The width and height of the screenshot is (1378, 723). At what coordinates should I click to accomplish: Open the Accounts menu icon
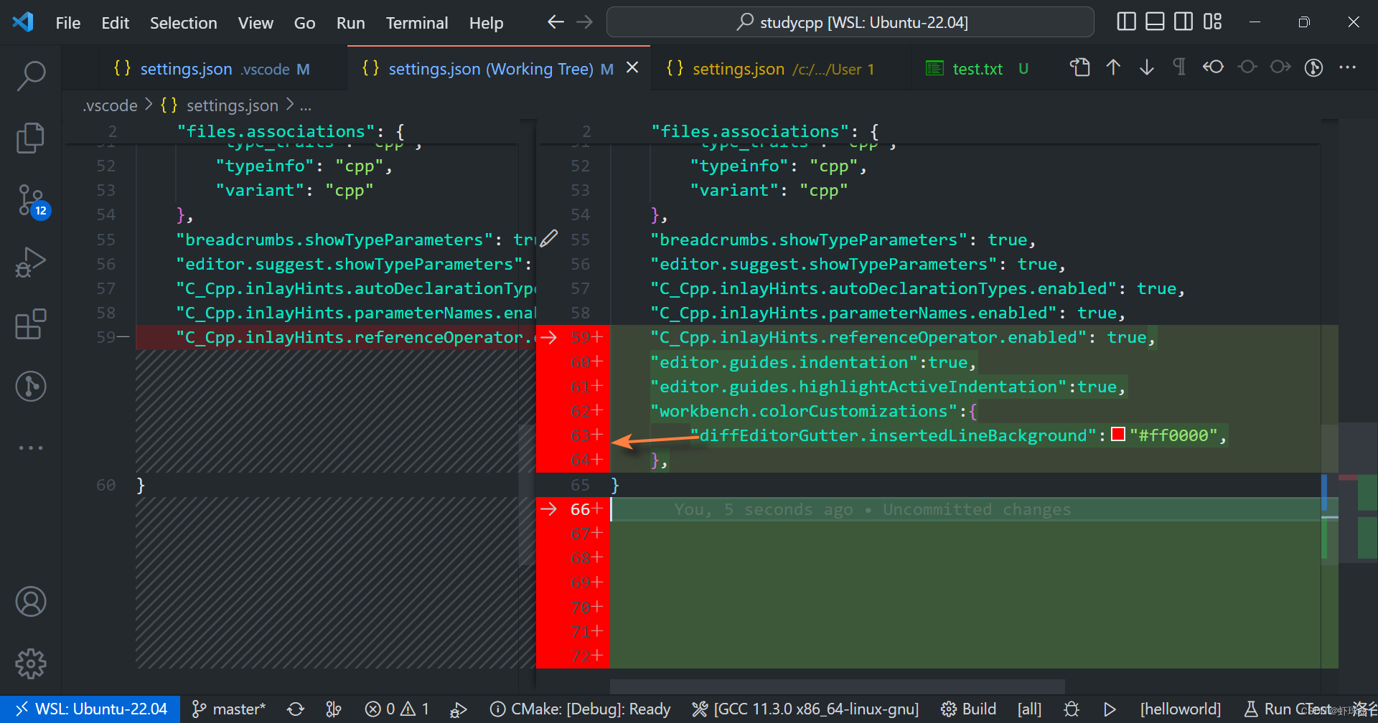pos(31,602)
